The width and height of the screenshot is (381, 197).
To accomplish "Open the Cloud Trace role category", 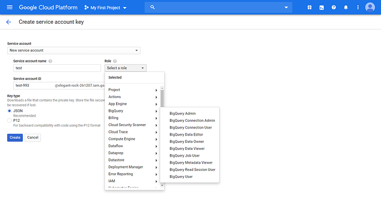I will (x=133, y=132).
